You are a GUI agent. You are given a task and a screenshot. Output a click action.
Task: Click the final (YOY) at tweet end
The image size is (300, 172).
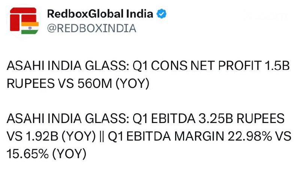69,154
